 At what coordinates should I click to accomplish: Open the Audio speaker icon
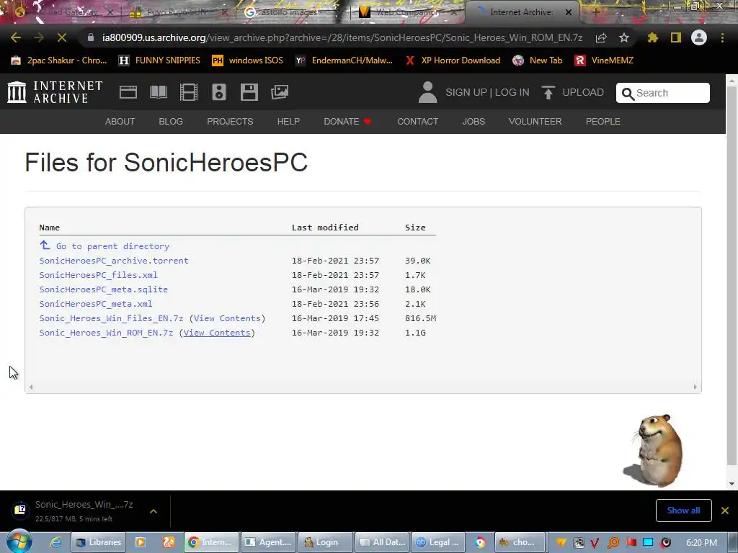tap(219, 92)
